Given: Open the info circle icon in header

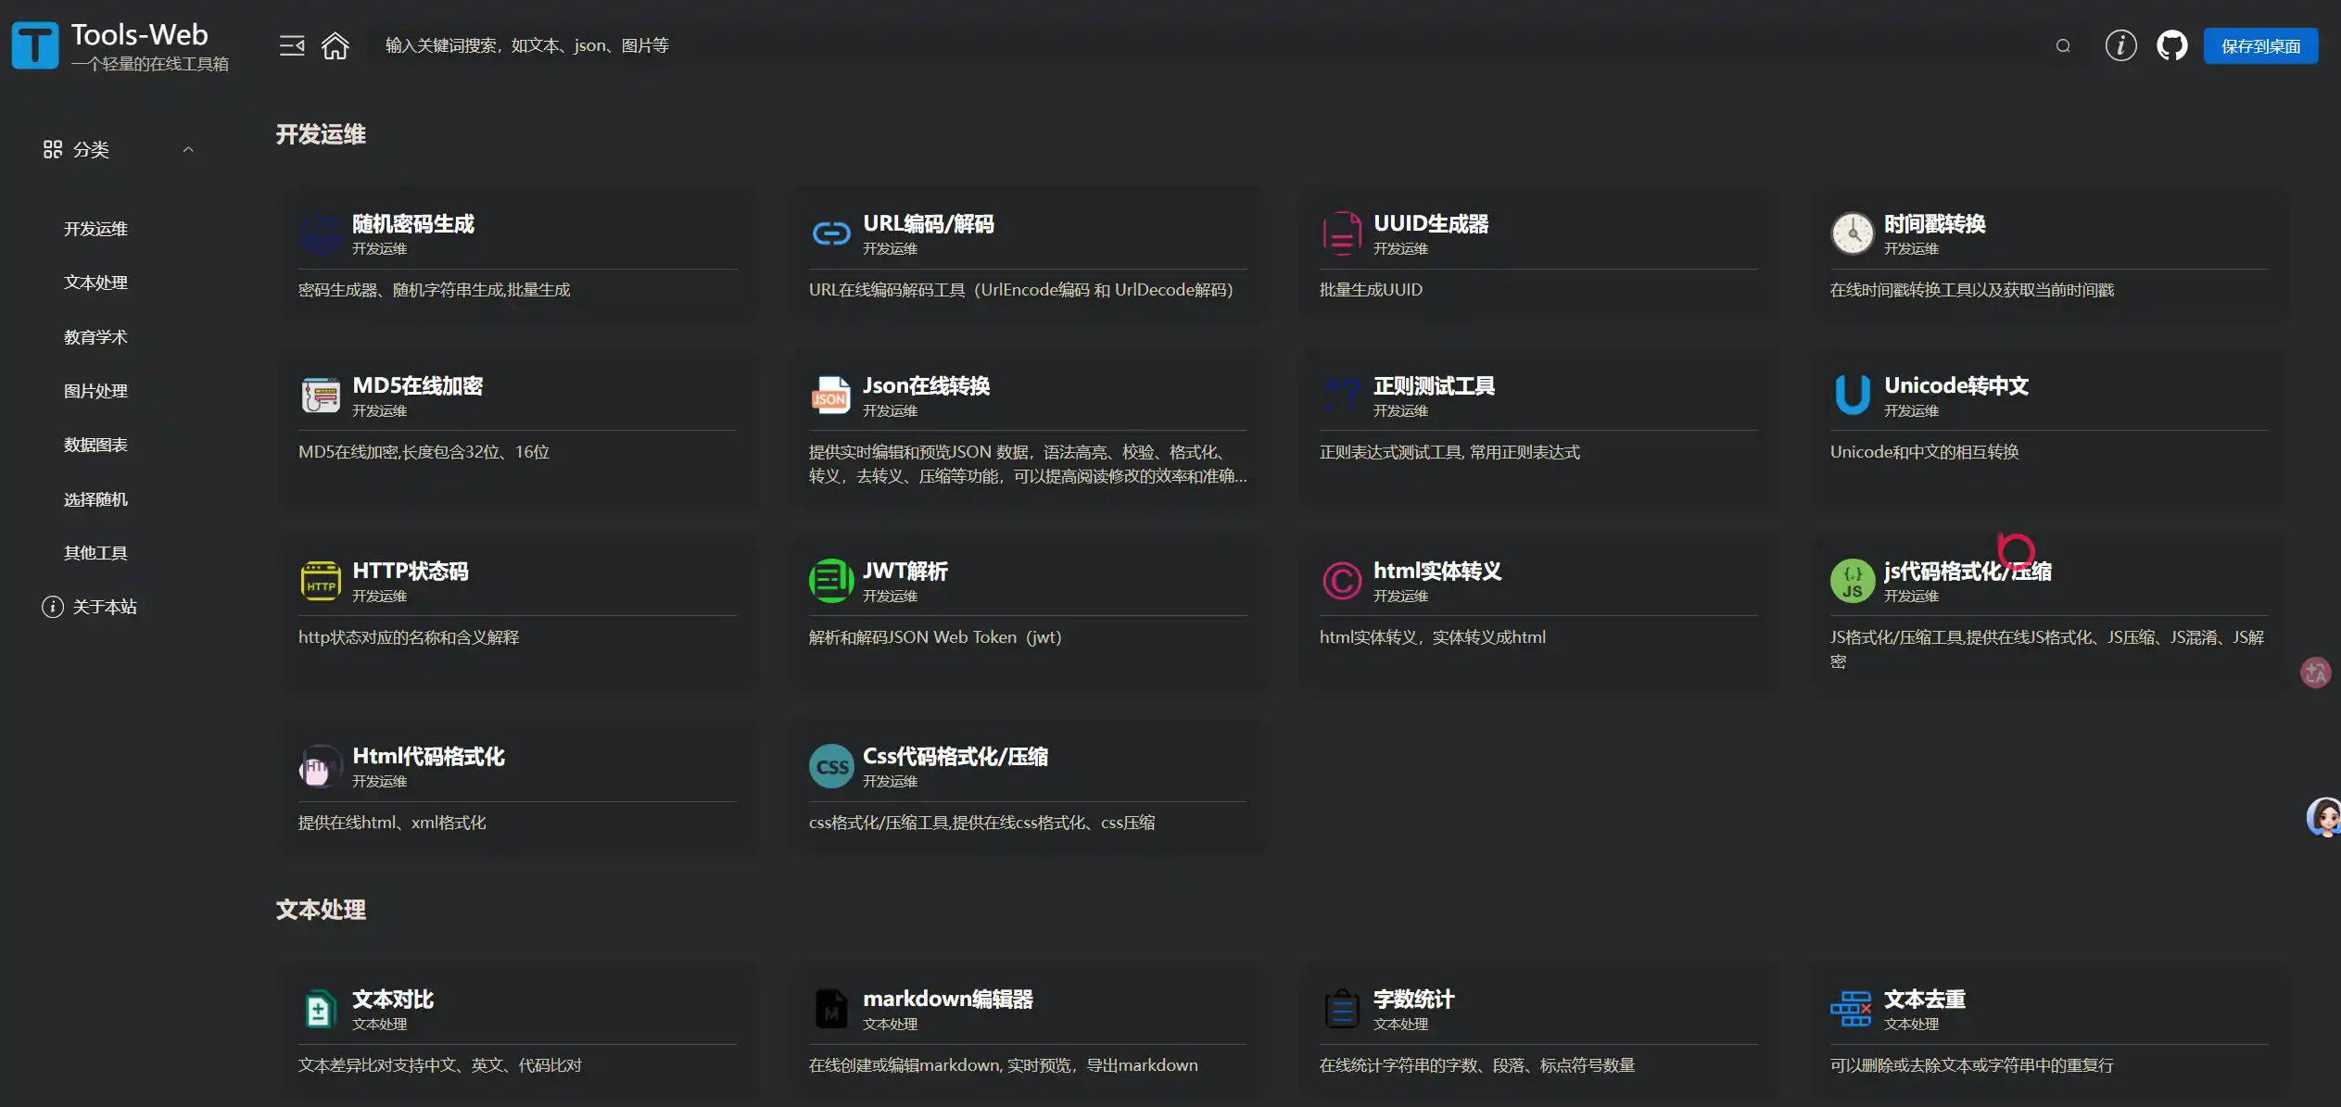Looking at the screenshot, I should 2120,45.
